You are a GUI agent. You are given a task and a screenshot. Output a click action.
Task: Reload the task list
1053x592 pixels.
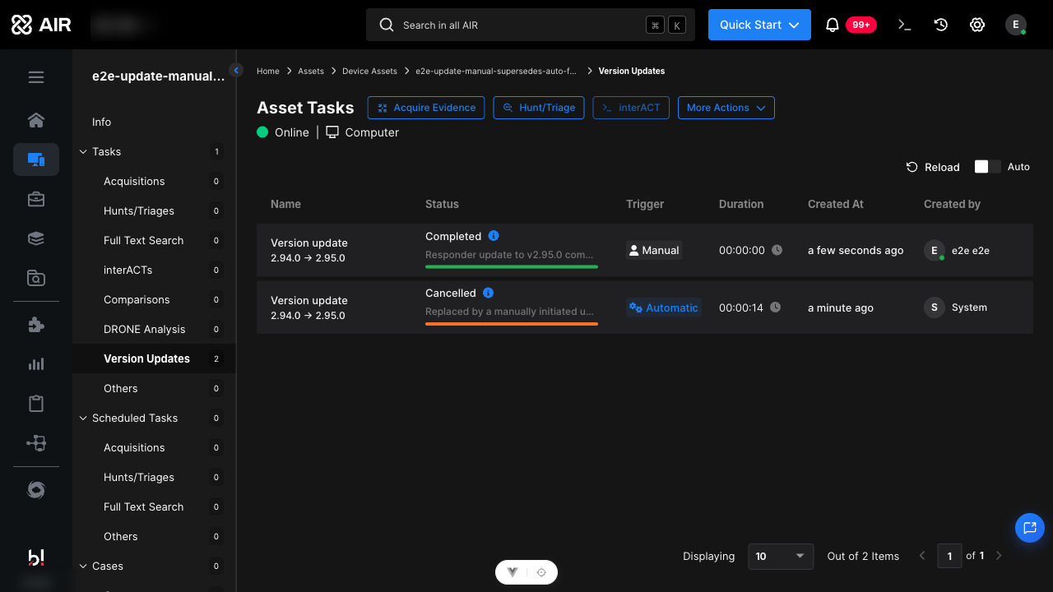(x=933, y=167)
